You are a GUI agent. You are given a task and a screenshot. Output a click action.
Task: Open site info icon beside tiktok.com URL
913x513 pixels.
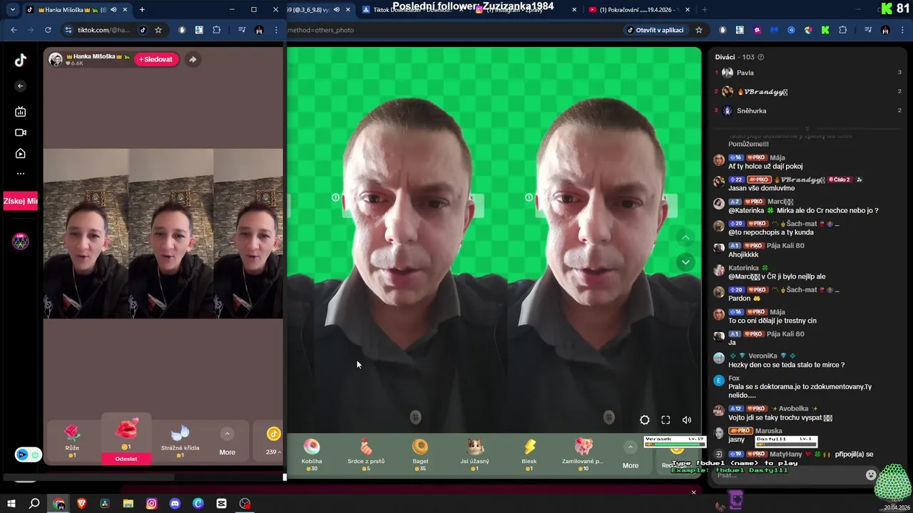click(x=68, y=30)
